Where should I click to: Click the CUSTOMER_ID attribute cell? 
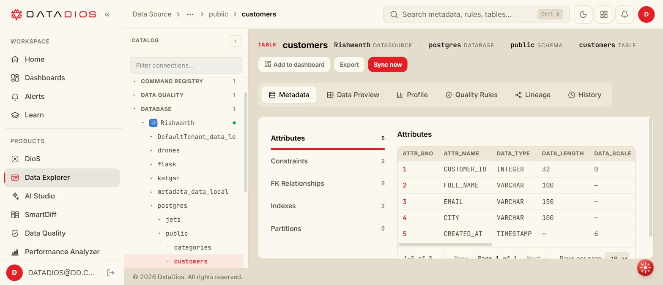(465, 169)
